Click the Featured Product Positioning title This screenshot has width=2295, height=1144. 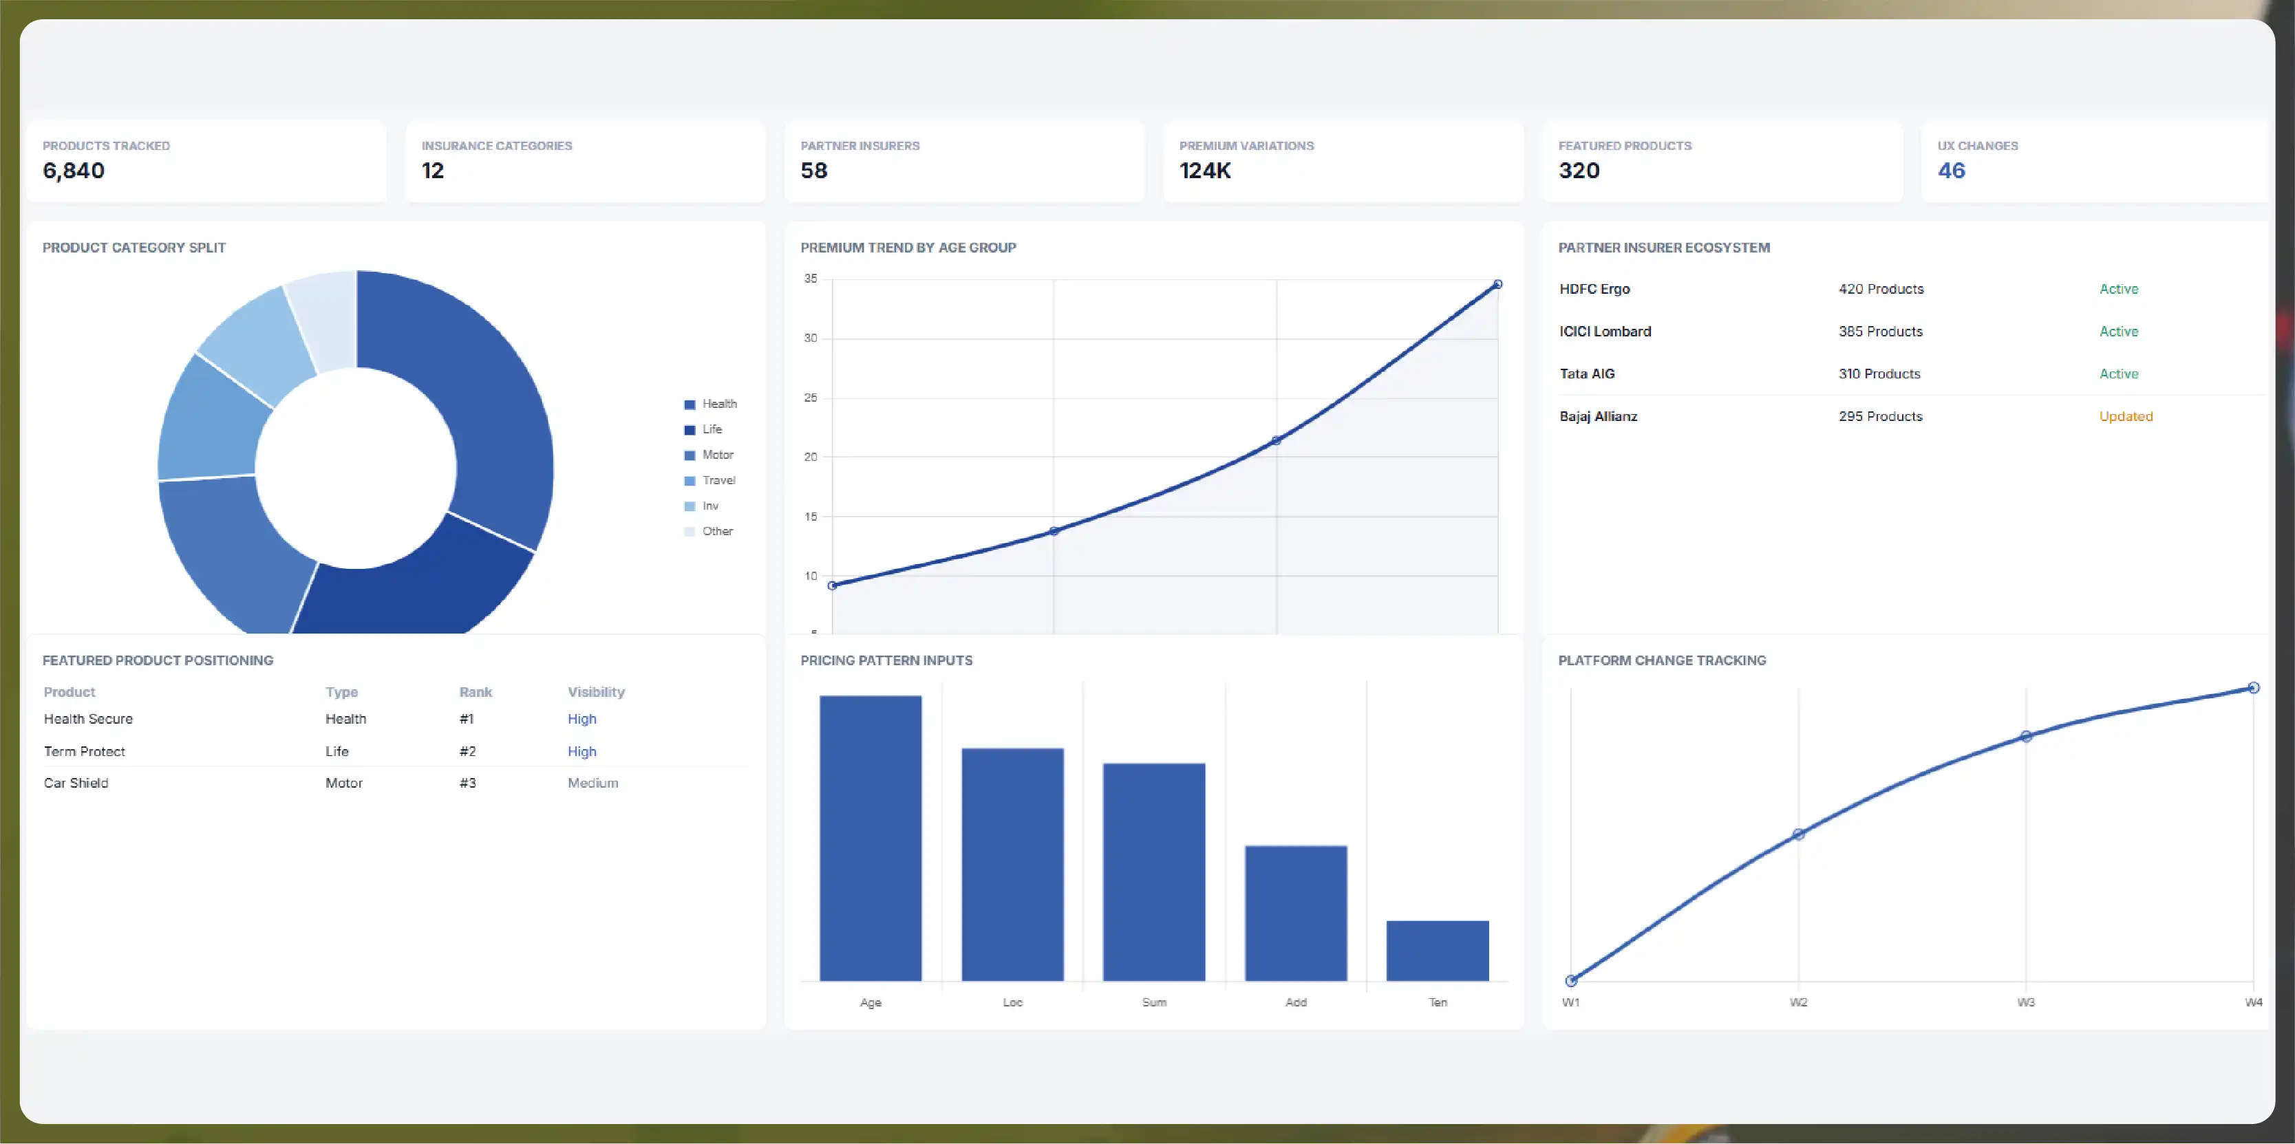tap(158, 660)
